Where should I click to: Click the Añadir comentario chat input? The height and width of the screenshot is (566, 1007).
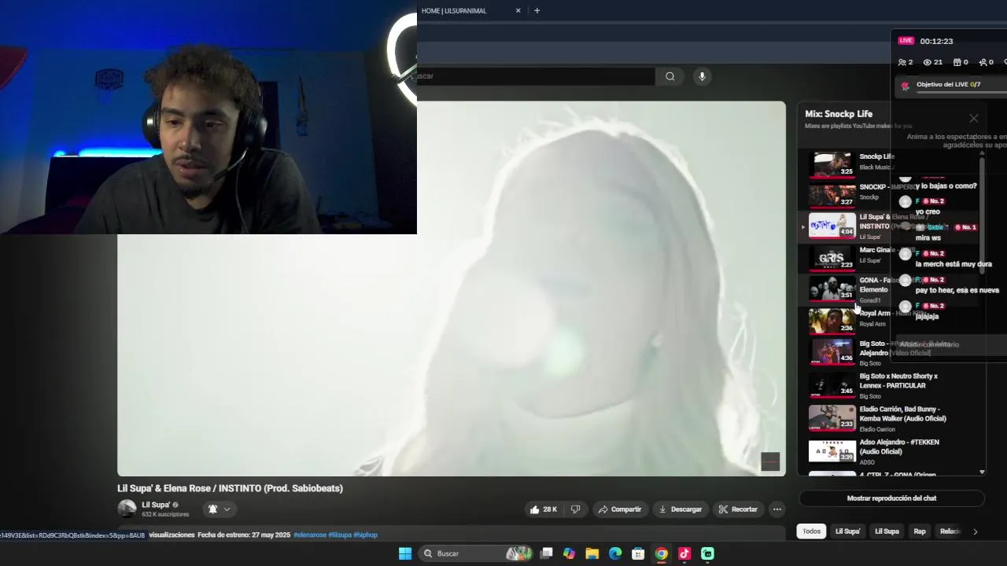(950, 344)
